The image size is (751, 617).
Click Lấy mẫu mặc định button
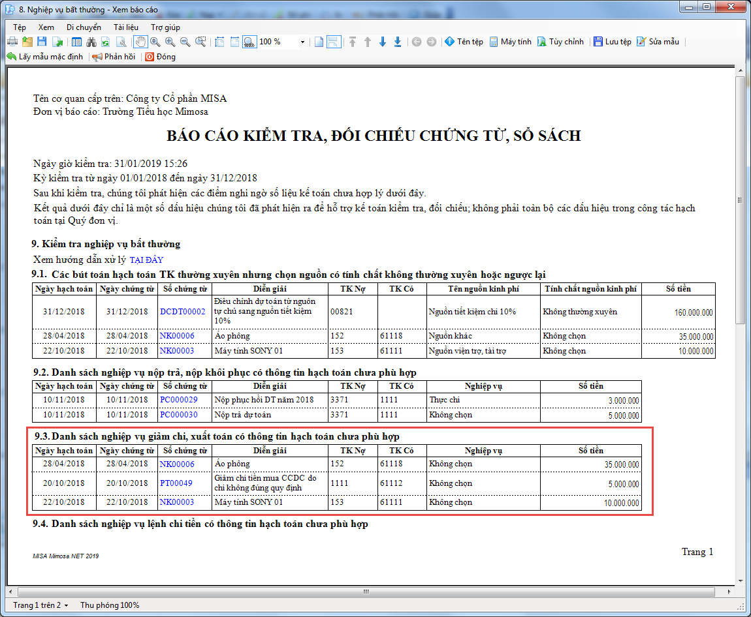pyautogui.click(x=44, y=57)
